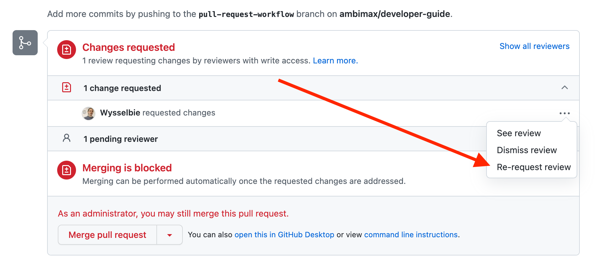598x263 pixels.
Task: Open the merge method dropdown arrow
Action: tap(170, 235)
